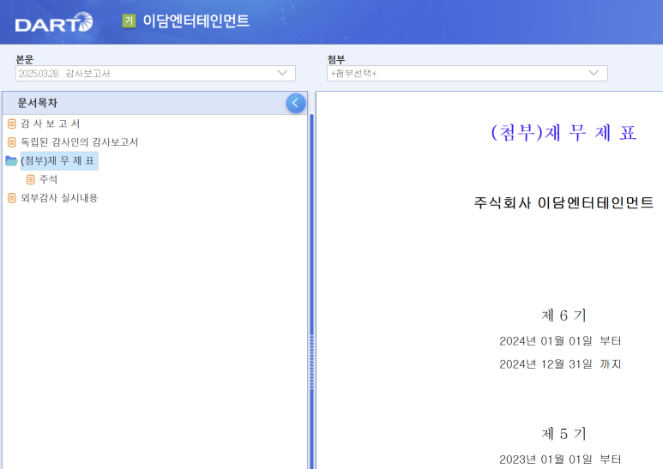Collapse the document index panel with arrow button

click(296, 103)
